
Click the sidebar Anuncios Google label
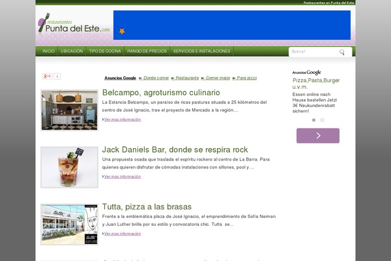(306, 72)
